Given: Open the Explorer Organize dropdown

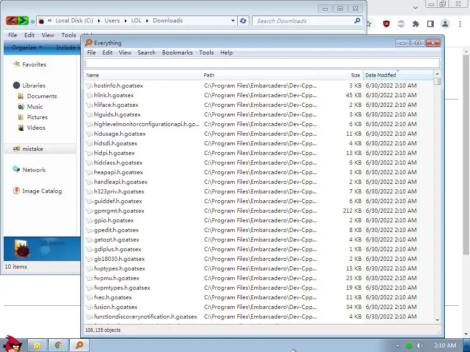Looking at the screenshot, I should pos(27,47).
